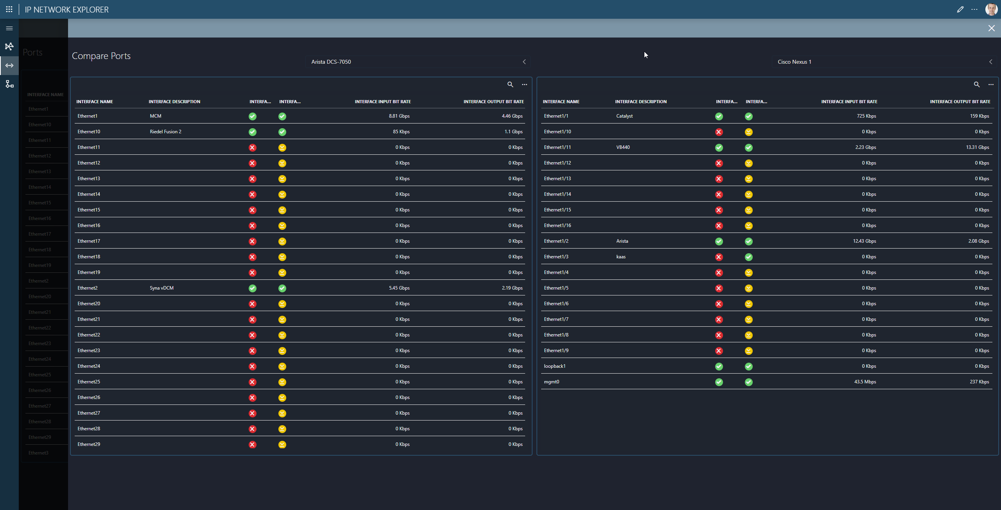Search in the Cisco Nexus table
Image resolution: width=1001 pixels, height=510 pixels.
pos(977,84)
